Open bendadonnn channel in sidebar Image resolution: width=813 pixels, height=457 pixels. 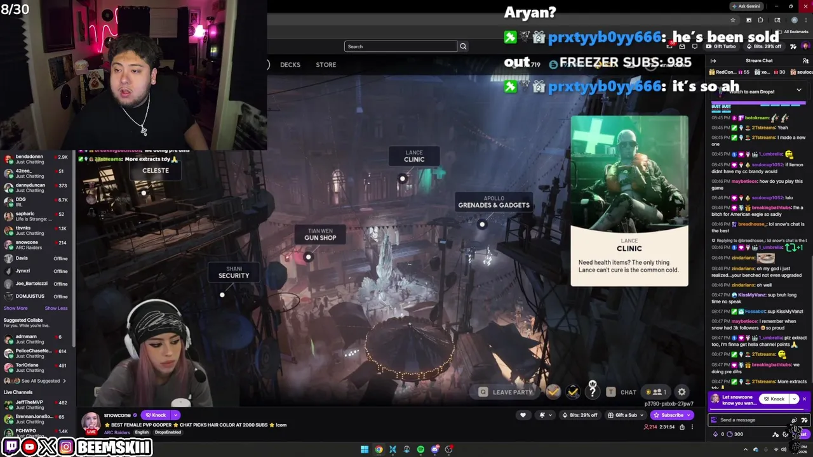(x=37, y=159)
